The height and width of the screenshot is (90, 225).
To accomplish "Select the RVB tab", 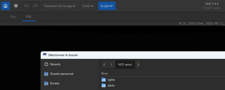I will pyautogui.click(x=28, y=17).
